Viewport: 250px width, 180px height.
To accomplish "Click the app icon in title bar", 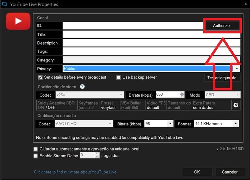I will click(4, 4).
